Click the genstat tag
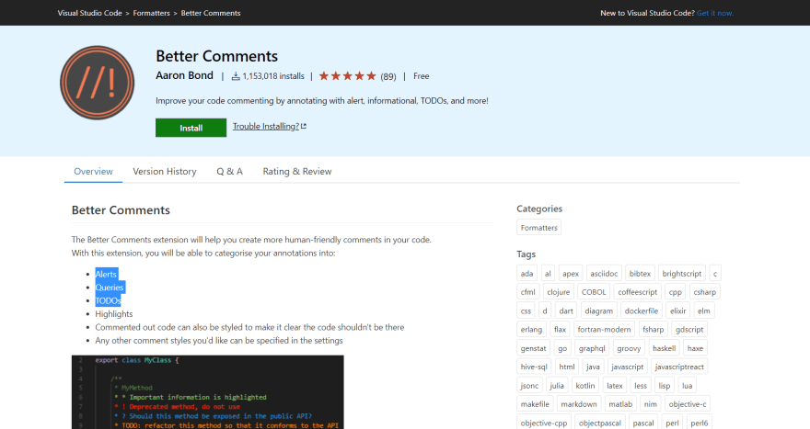This screenshot has width=810, height=429. [533, 348]
